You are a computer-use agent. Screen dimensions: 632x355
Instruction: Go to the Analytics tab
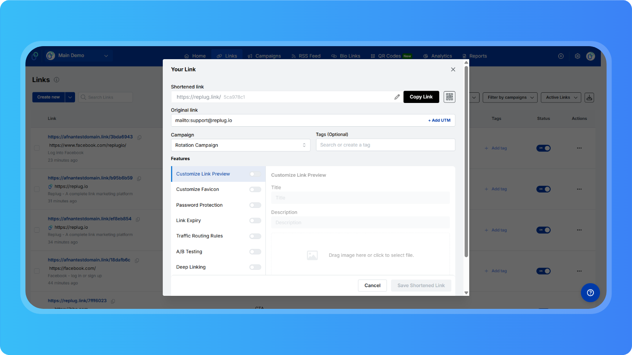coord(438,56)
